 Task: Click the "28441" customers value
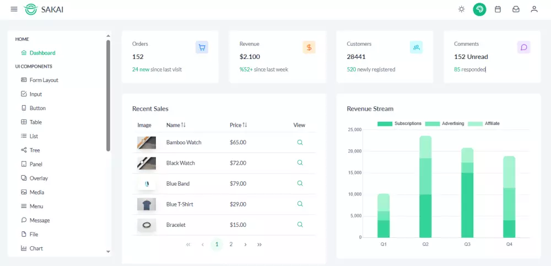point(356,57)
